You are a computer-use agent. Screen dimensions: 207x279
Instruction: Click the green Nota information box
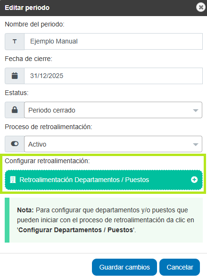pos(104,220)
